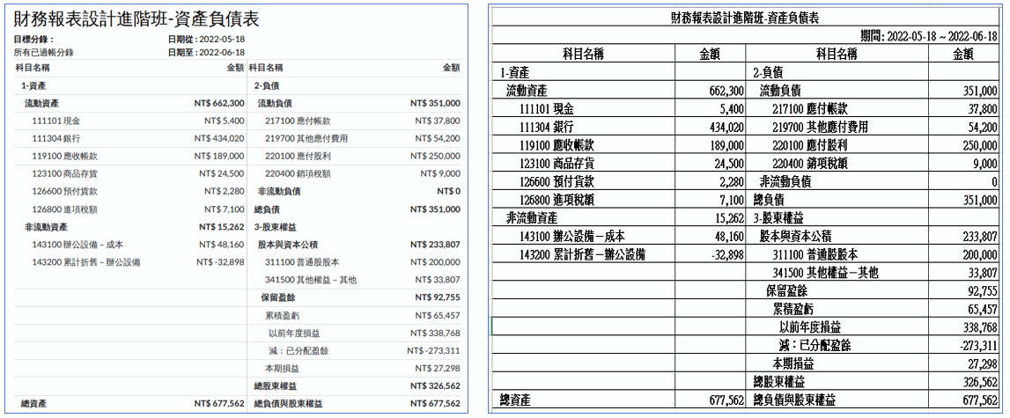Select 總股東權益 NT$ 326,562 amount
1010x418 pixels.
pos(435,385)
